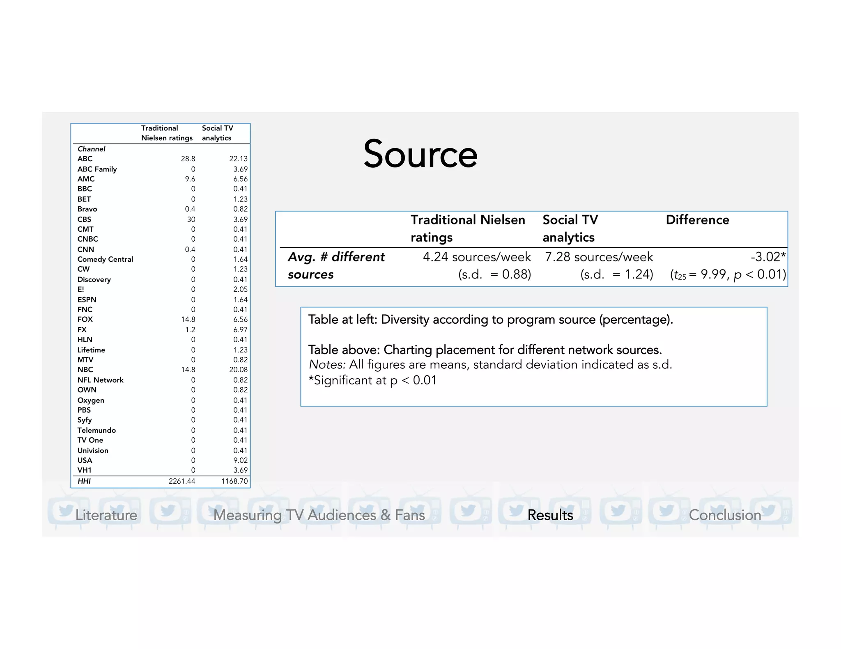Click the 'Table at left' caption text

pos(491,320)
